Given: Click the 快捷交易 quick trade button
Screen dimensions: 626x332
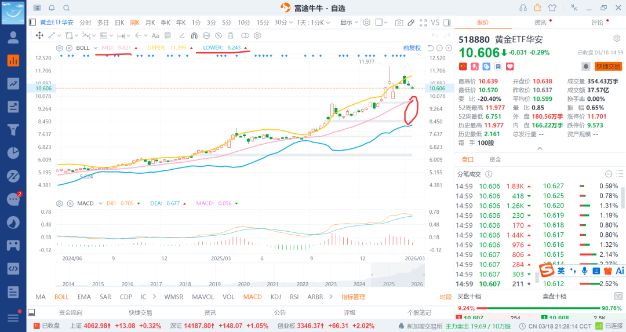Looking at the screenshot, I should pyautogui.click(x=609, y=66).
